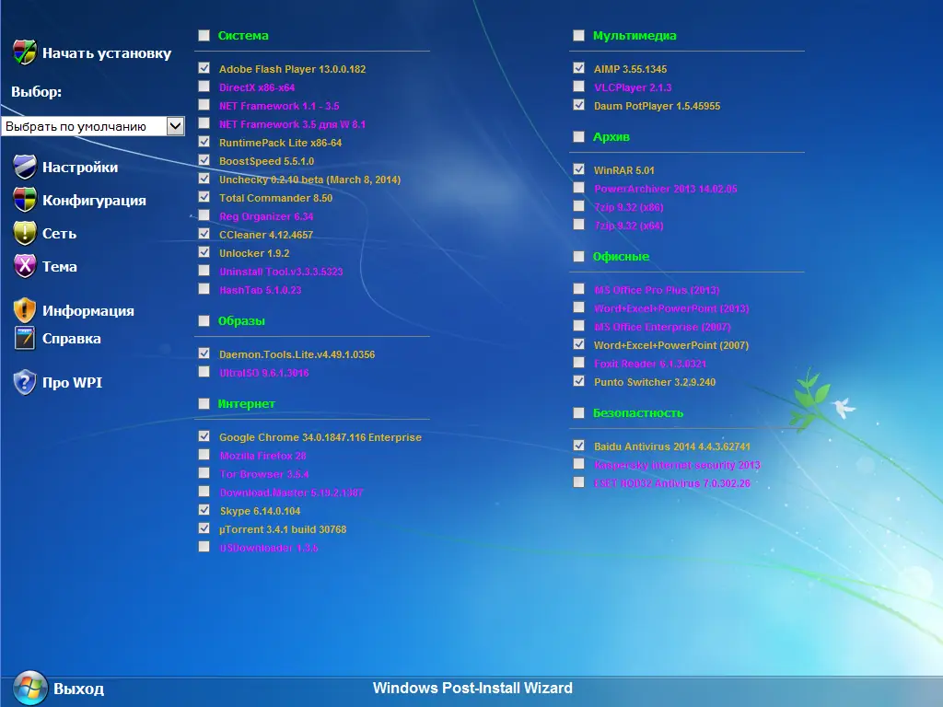Viewport: 943px width, 707px height.
Task: Uncheck RuntimePack Lite x86-64 checkbox
Action: (204, 142)
